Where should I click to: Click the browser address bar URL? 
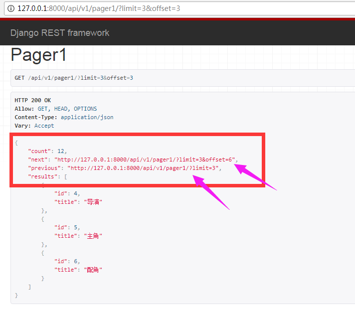pos(99,8)
